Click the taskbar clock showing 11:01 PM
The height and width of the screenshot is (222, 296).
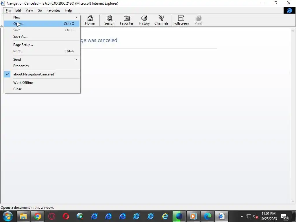269,216
